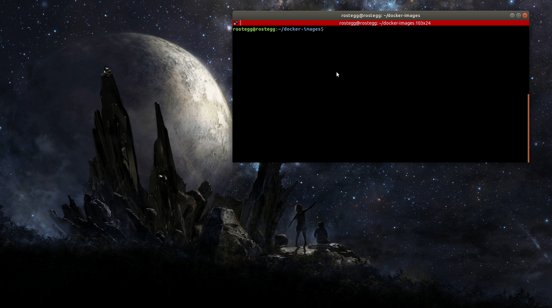Click the window title rostegg@rostegg: ~/docker-images

[x=380, y=15]
